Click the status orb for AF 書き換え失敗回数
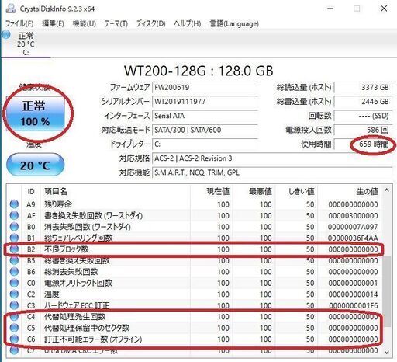The width and height of the screenshot is (397, 362). tap(14, 215)
